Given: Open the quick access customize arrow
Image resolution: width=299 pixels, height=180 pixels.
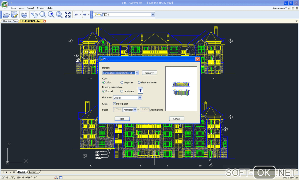Looking at the screenshot, I should pyautogui.click(x=11, y=3).
